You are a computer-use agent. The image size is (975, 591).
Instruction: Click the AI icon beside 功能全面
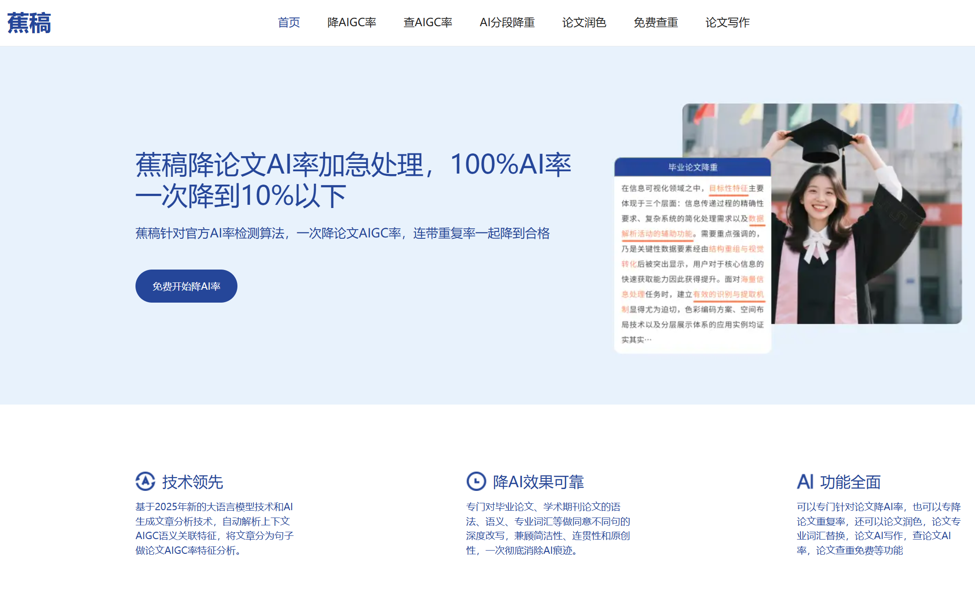(x=805, y=482)
